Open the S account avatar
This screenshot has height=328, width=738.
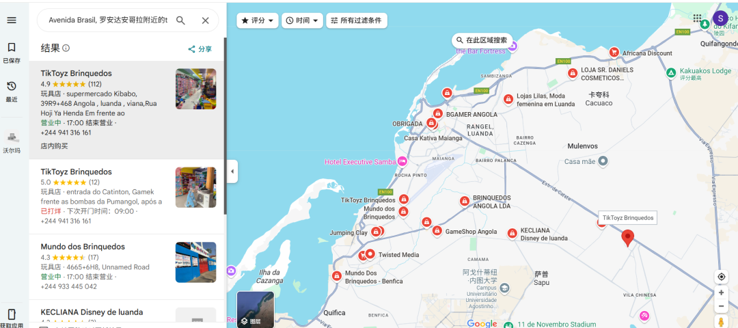[x=720, y=18]
